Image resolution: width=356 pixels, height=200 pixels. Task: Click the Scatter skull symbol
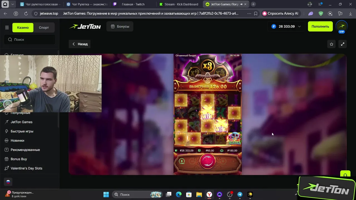click(x=234, y=138)
